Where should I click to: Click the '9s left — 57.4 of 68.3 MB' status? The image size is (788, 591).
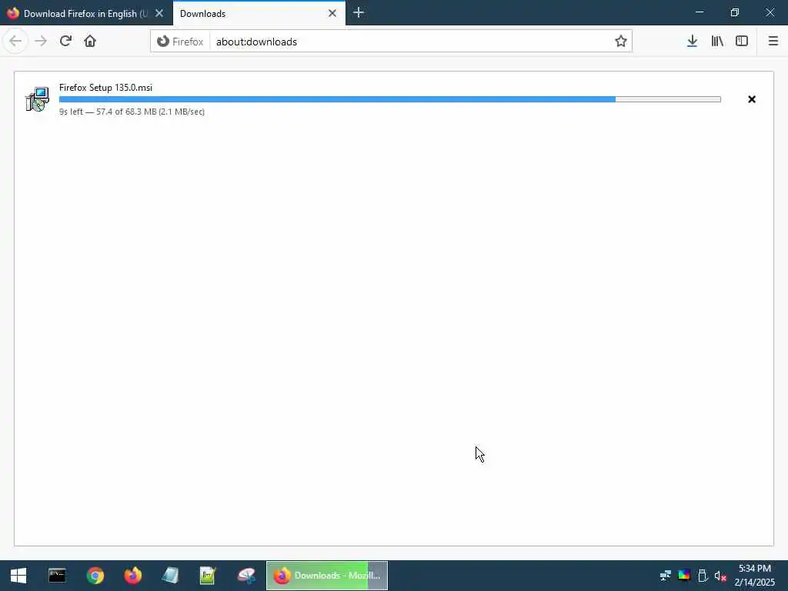pos(132,112)
